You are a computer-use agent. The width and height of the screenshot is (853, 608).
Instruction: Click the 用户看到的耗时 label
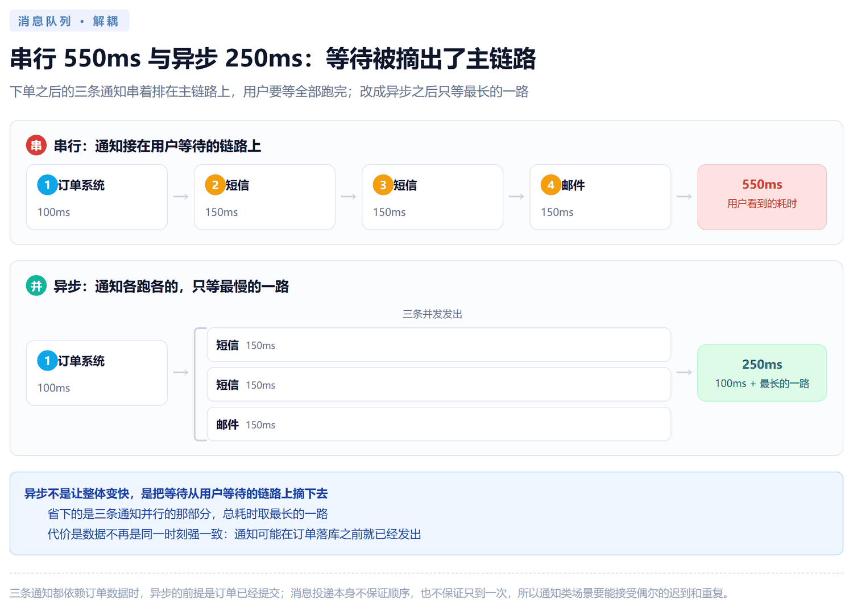click(762, 203)
